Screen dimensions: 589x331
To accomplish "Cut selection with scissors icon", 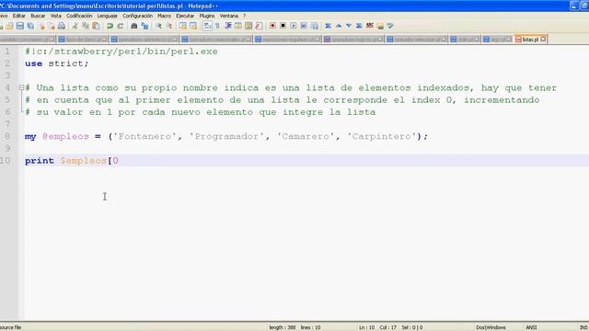I will (x=75, y=26).
